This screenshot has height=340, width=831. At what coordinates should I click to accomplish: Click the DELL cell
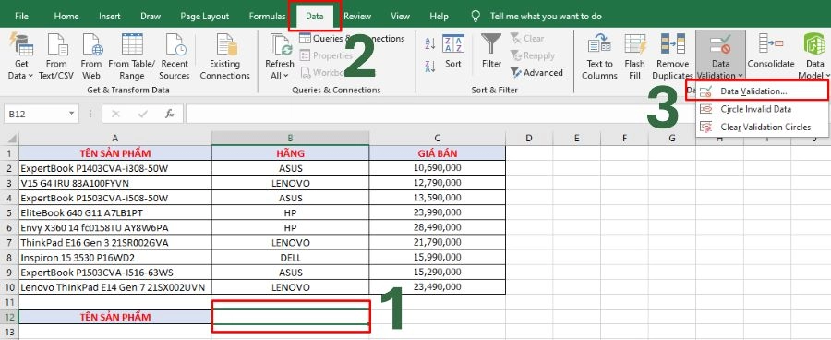291,258
